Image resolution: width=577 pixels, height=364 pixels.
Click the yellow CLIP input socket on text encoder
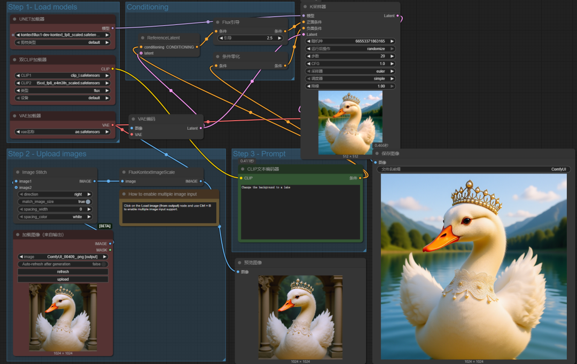pos(241,178)
